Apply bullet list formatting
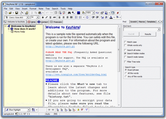 76,17
